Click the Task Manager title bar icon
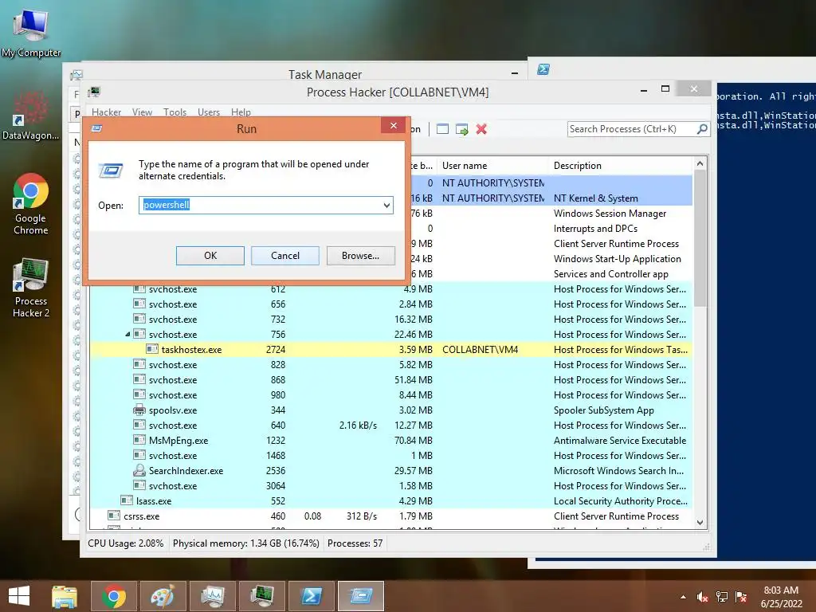Viewport: 816px width, 612px height. pos(76,75)
